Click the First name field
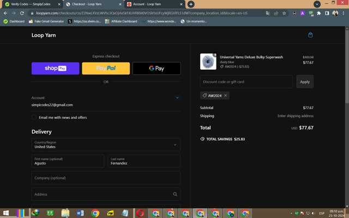 tap(68, 161)
